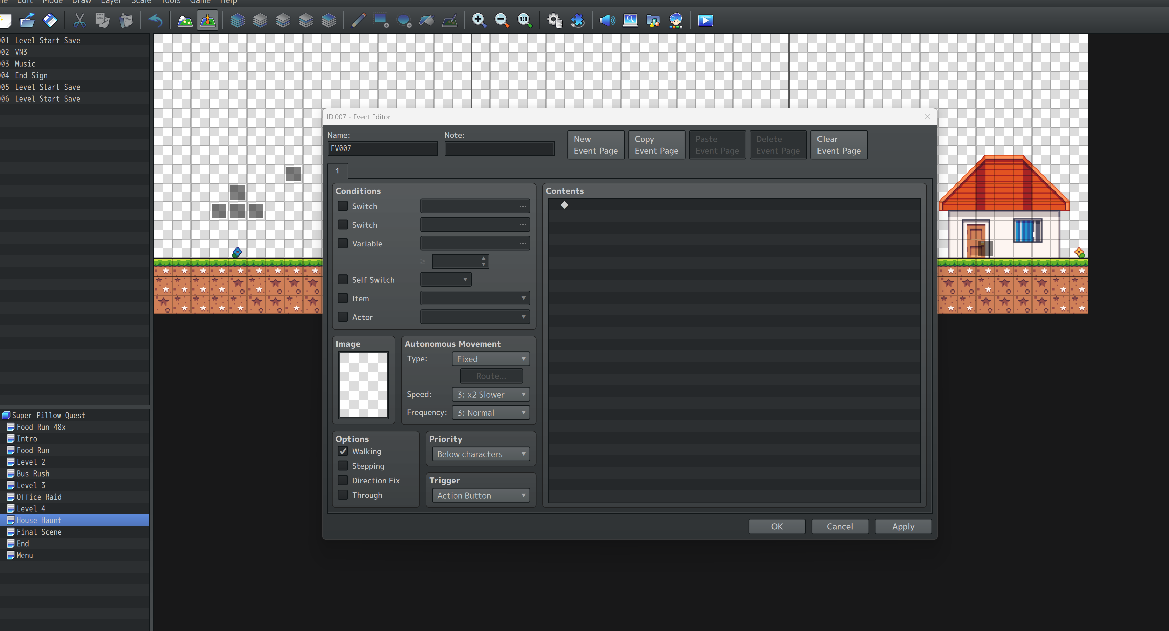This screenshot has width=1169, height=631.
Task: Open the Priority dropdown Below characters
Action: coord(481,454)
